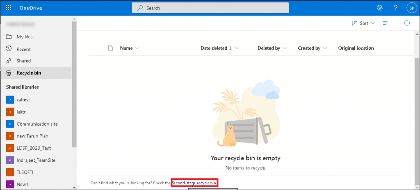
Task: Click sidebar scrollbar down arrow
Action: tap(74, 187)
